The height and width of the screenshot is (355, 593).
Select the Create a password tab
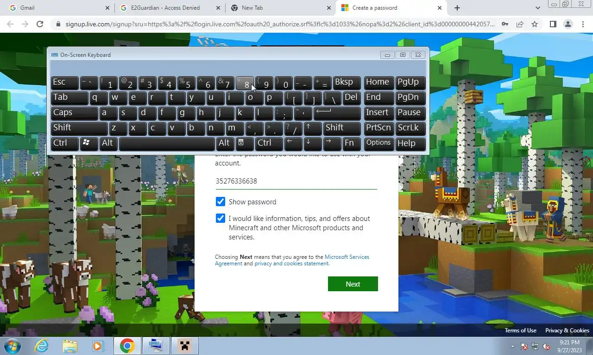391,8
